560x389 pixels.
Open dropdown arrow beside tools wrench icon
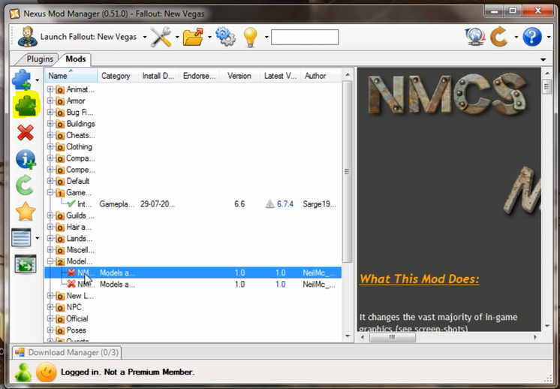click(177, 37)
